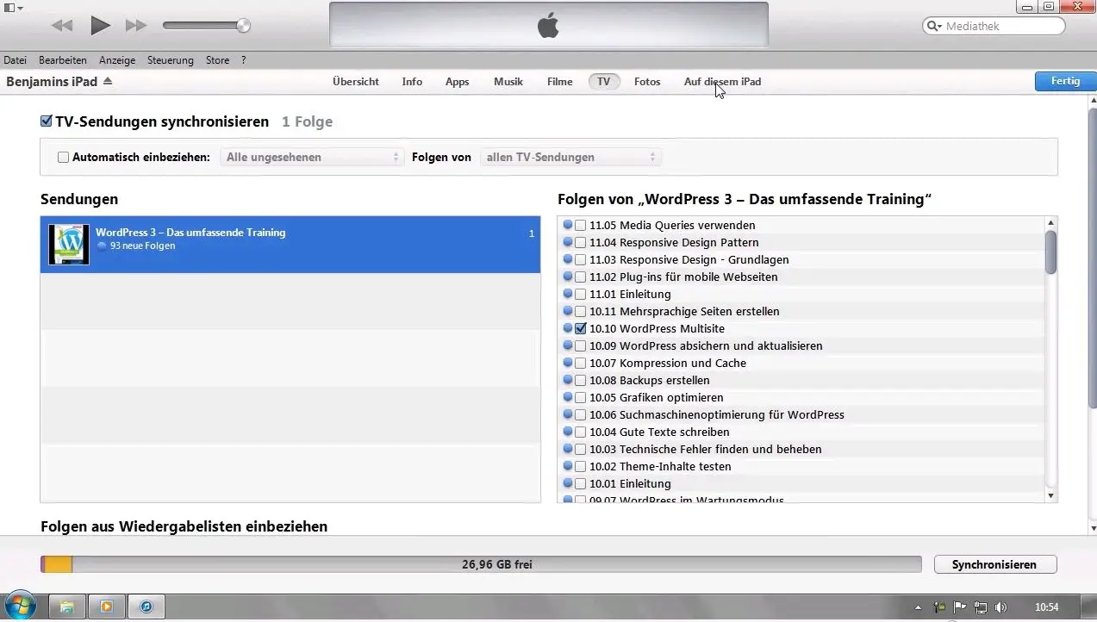Click blue dot beside 10.01 Einleitung
Screen dimensions: 1097x622
click(567, 483)
